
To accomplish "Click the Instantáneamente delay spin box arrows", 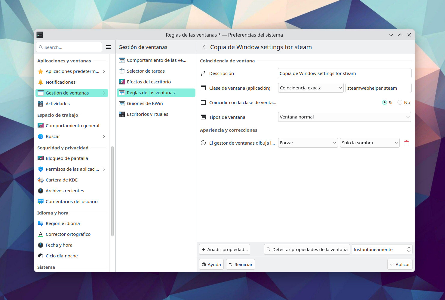I will click(x=409, y=250).
